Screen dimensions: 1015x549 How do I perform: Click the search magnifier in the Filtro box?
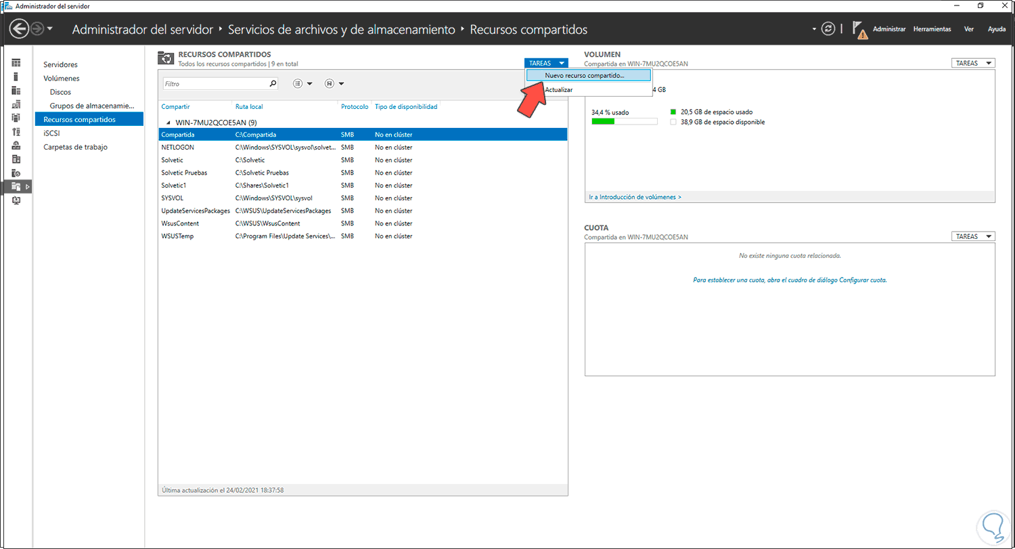click(x=273, y=83)
